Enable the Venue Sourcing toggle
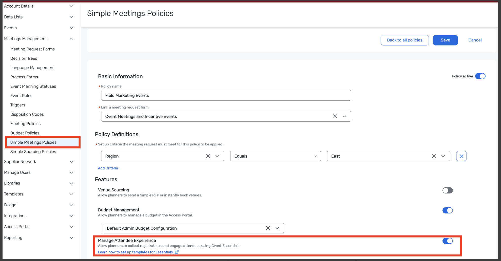The height and width of the screenshot is (261, 501). coord(447,190)
